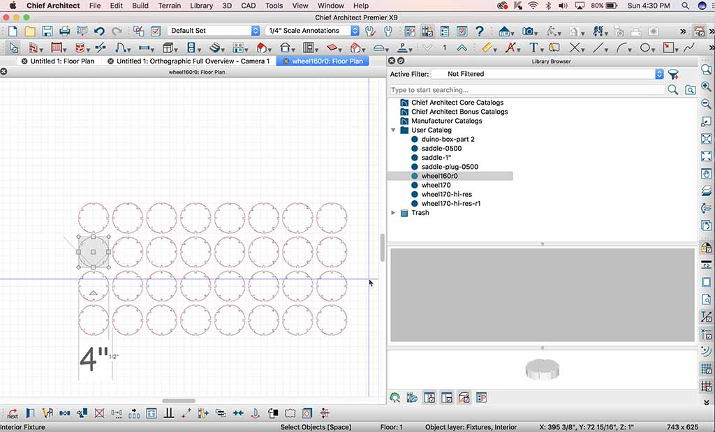The image size is (715, 432).
Task: Click the library search field
Action: (x=527, y=90)
